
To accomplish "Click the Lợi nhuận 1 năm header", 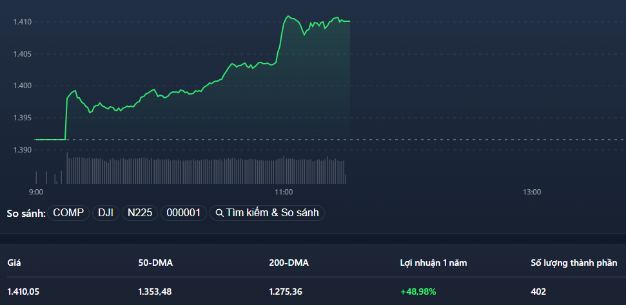I will pyautogui.click(x=433, y=263).
